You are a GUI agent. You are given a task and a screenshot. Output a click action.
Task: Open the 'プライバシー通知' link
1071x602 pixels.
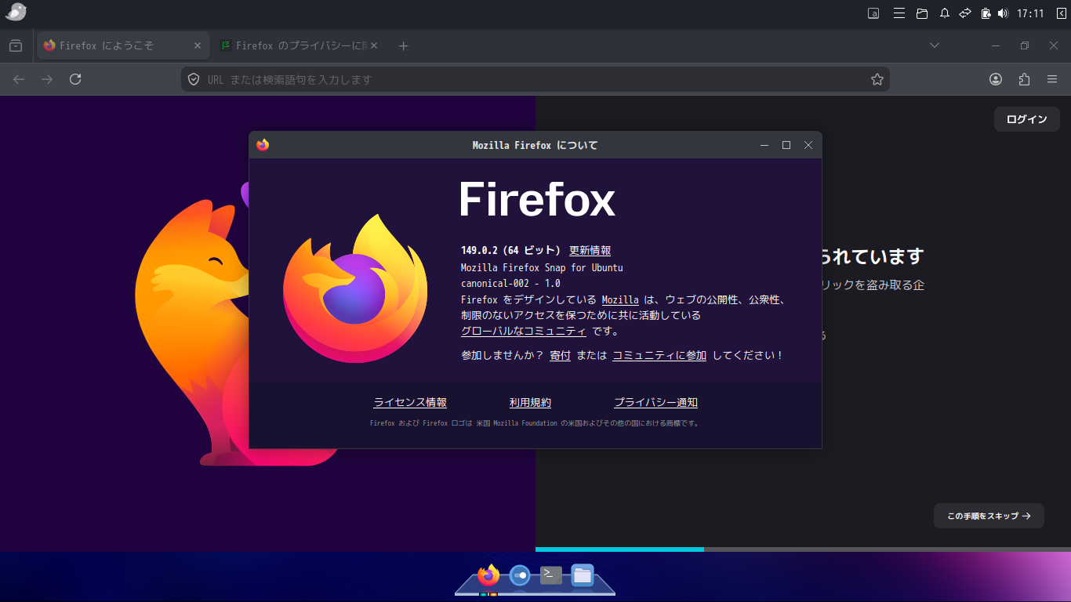pos(655,403)
